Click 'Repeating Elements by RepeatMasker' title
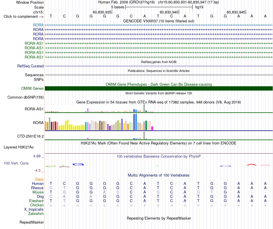The height and width of the screenshot is (229, 273). click(159, 218)
